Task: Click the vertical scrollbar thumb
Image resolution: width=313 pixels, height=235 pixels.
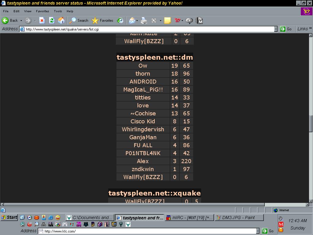Action: (311, 123)
